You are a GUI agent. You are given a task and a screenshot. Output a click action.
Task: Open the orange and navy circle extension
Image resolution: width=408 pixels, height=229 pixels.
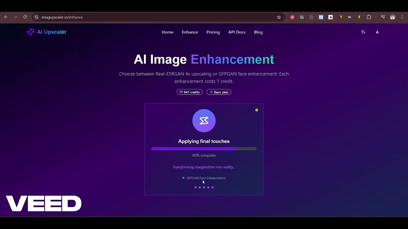coord(340,17)
